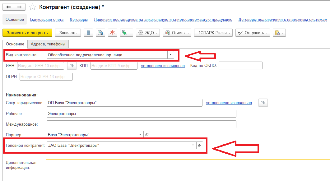Image resolution: width=330 pixels, height=181 pixels.
Task: Click the установлен изначально link near КПП
Action: [163, 66]
